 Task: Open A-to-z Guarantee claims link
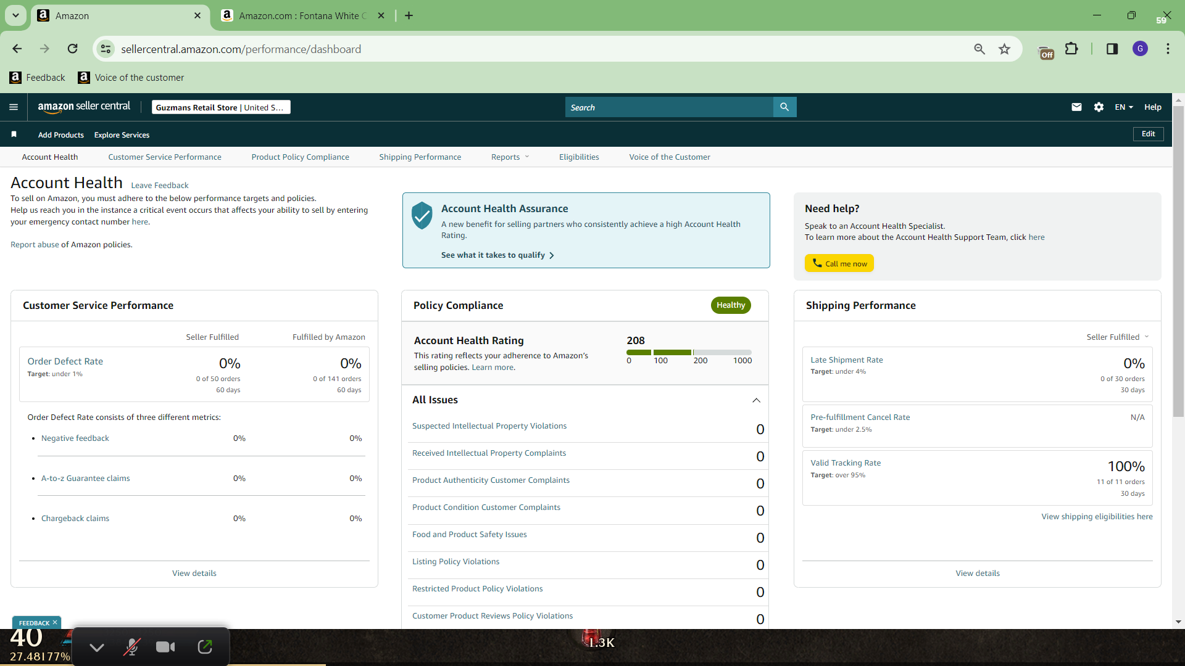pos(85,478)
